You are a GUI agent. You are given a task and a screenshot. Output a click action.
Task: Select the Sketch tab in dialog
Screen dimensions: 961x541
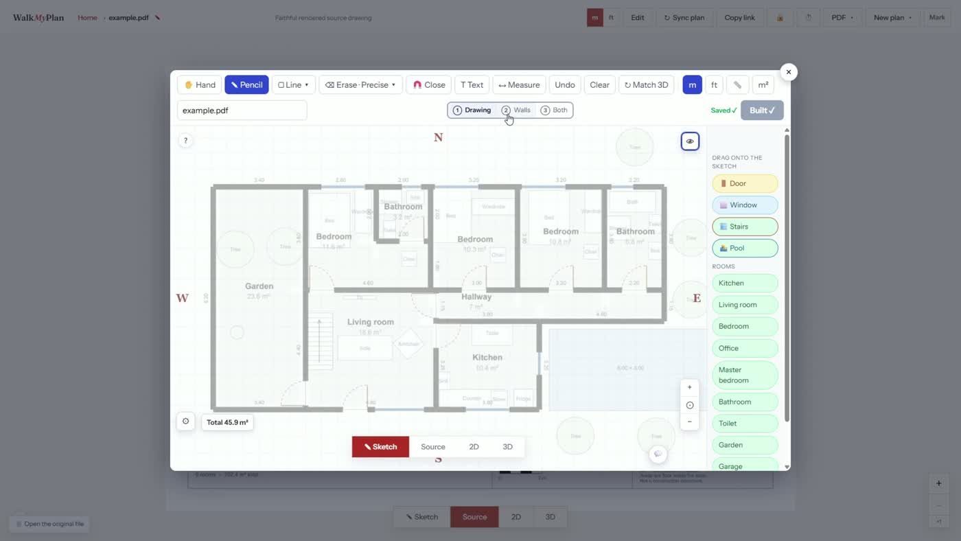point(380,447)
